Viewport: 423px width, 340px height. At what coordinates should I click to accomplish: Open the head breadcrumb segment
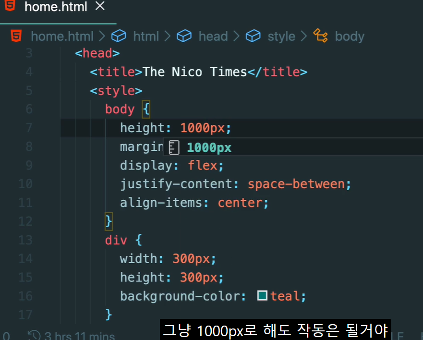pos(213,36)
